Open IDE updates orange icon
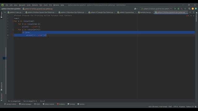 [x=193, y=9]
